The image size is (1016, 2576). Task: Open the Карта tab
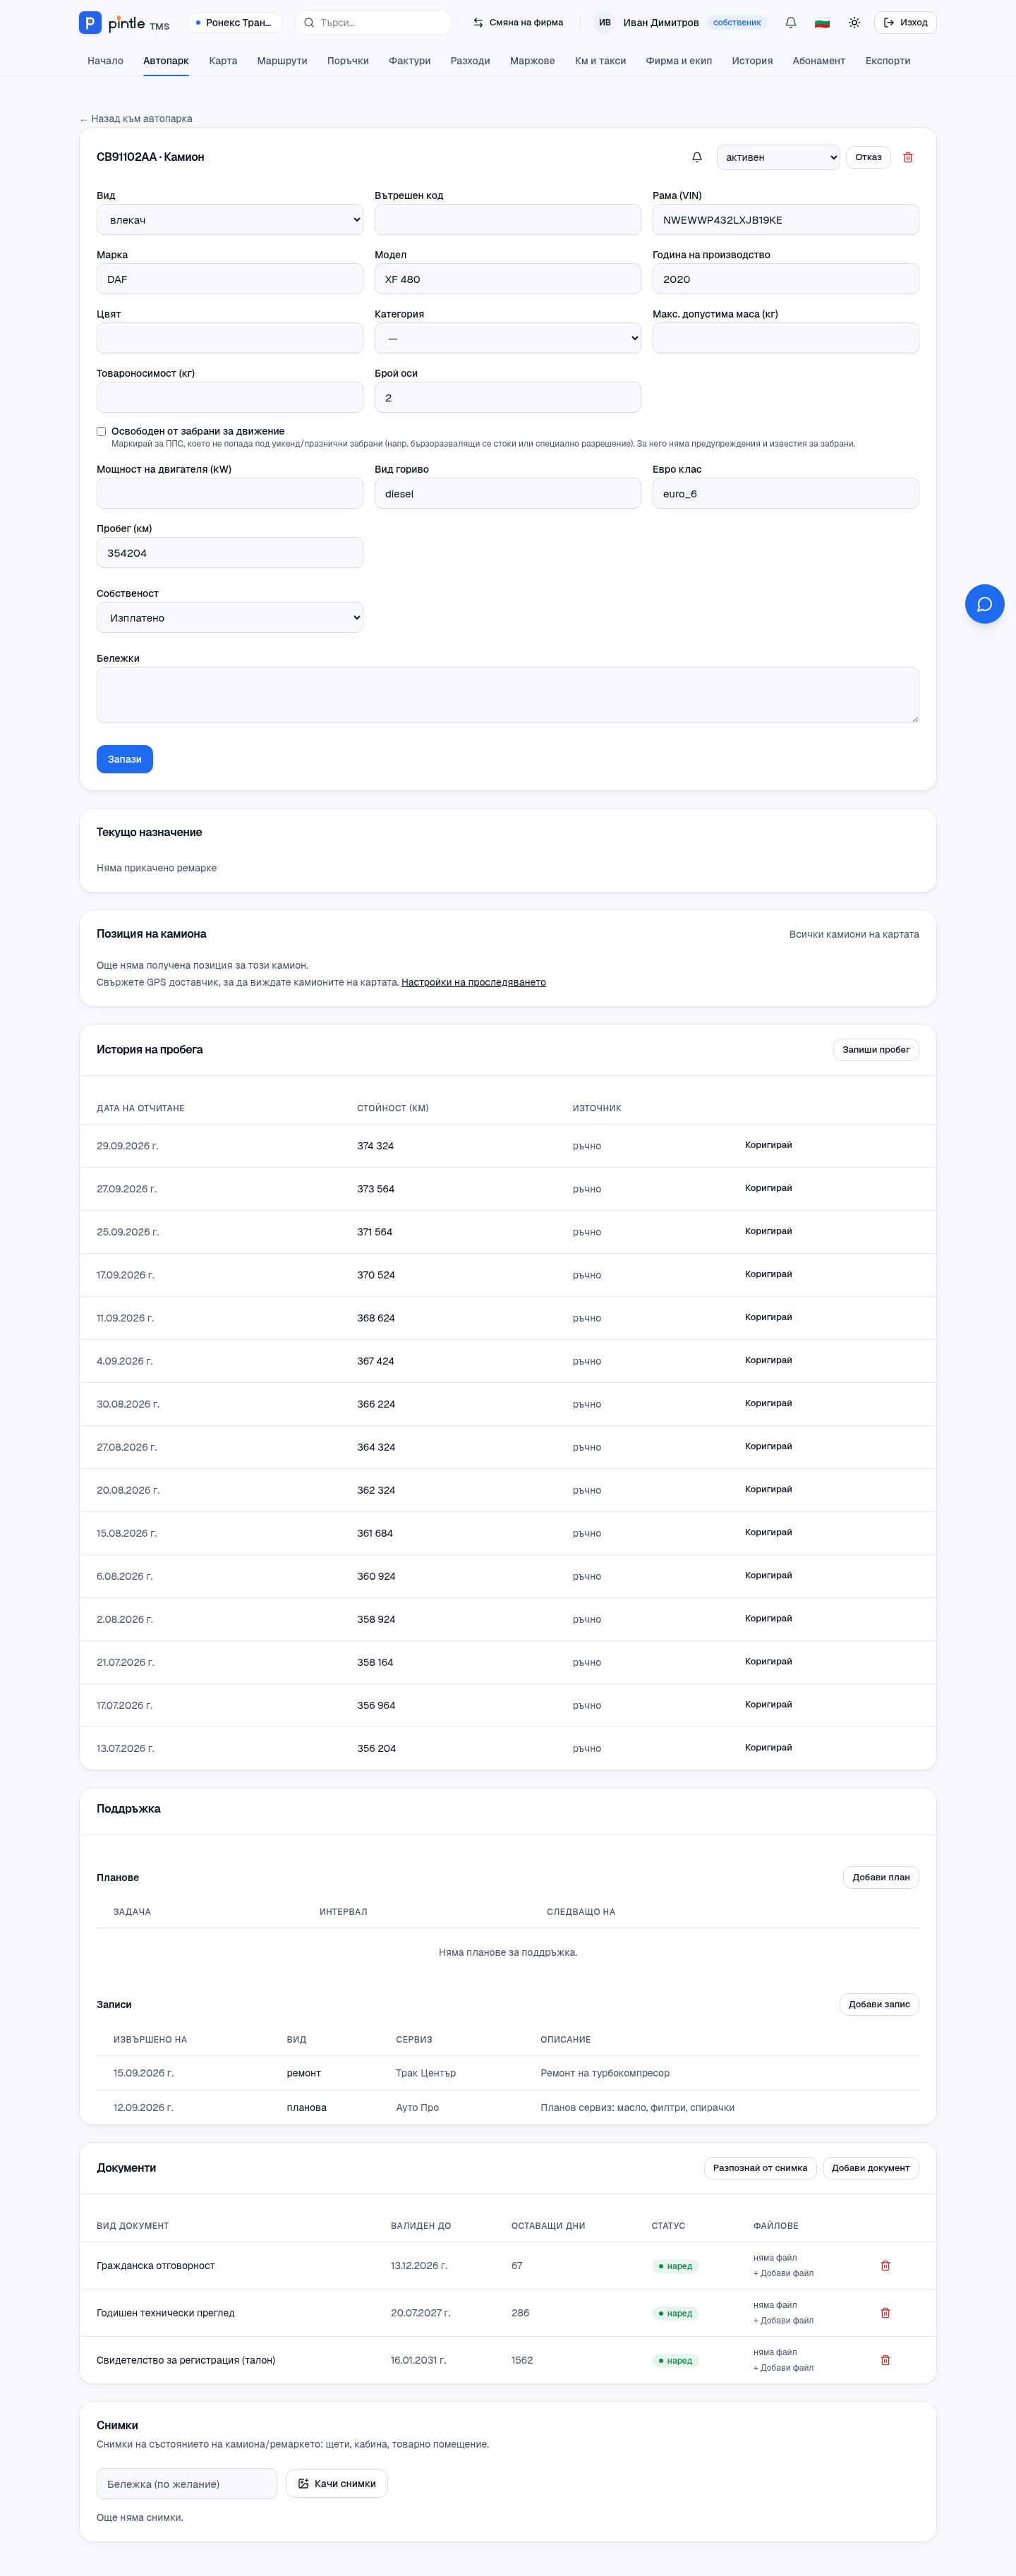(223, 61)
